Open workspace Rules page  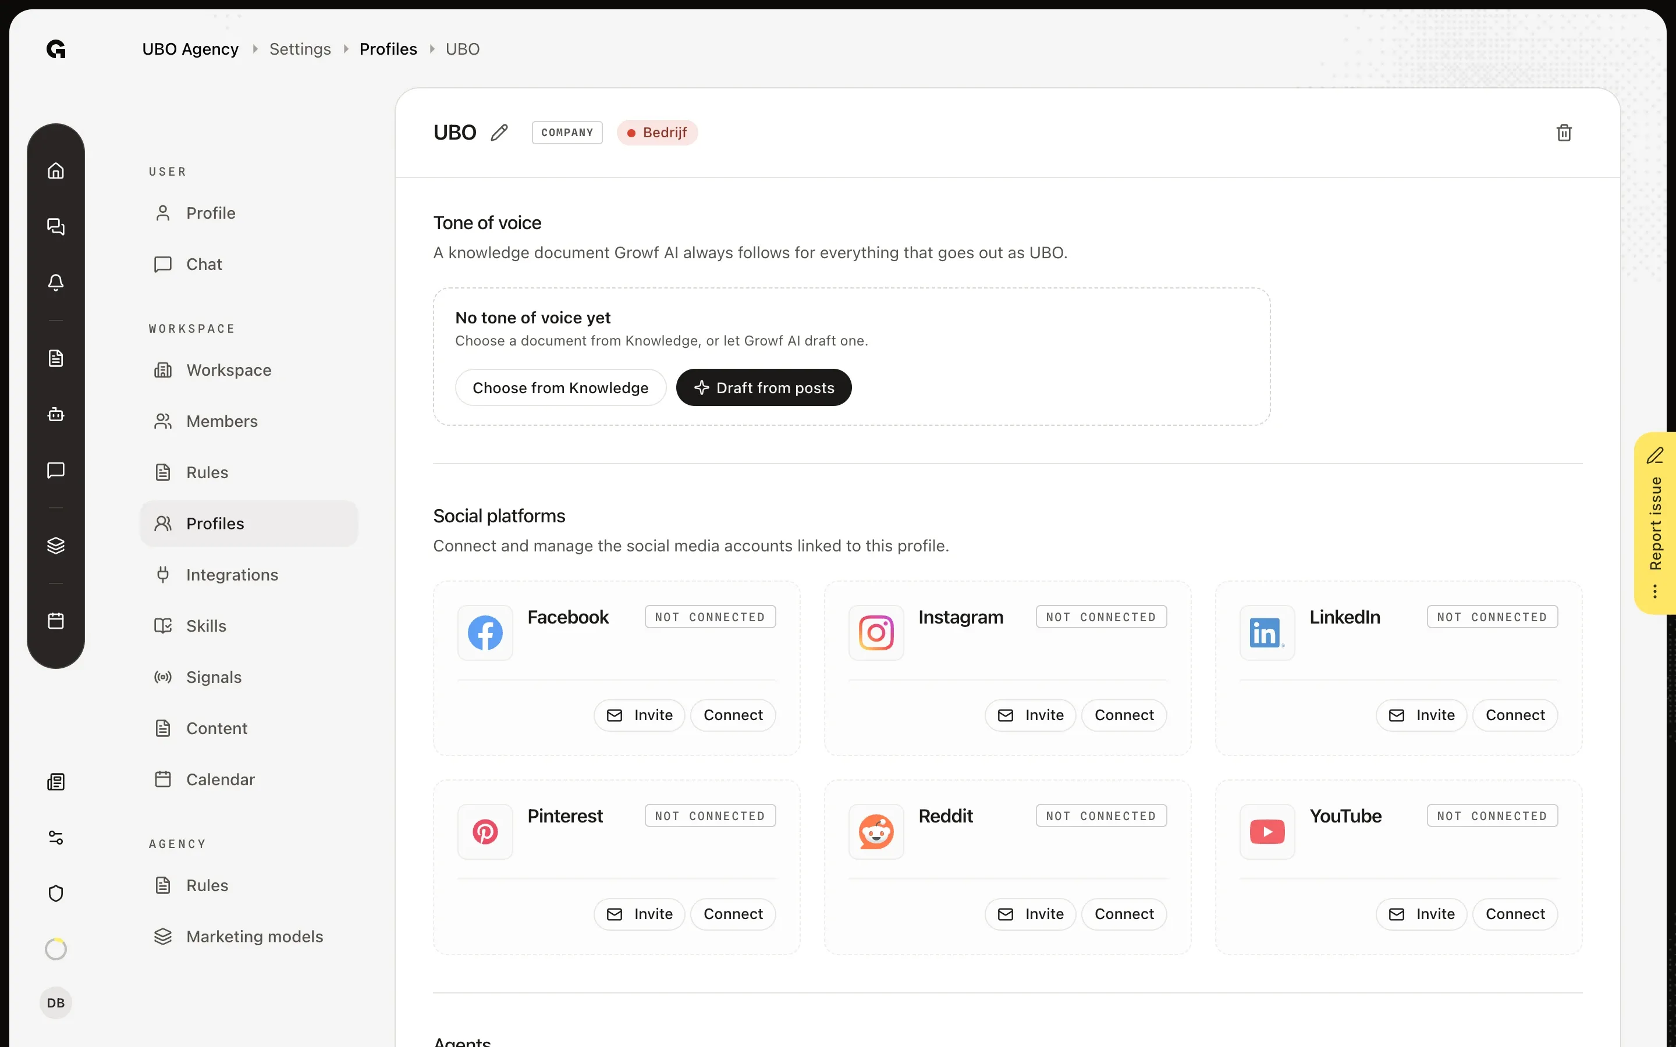point(248,473)
